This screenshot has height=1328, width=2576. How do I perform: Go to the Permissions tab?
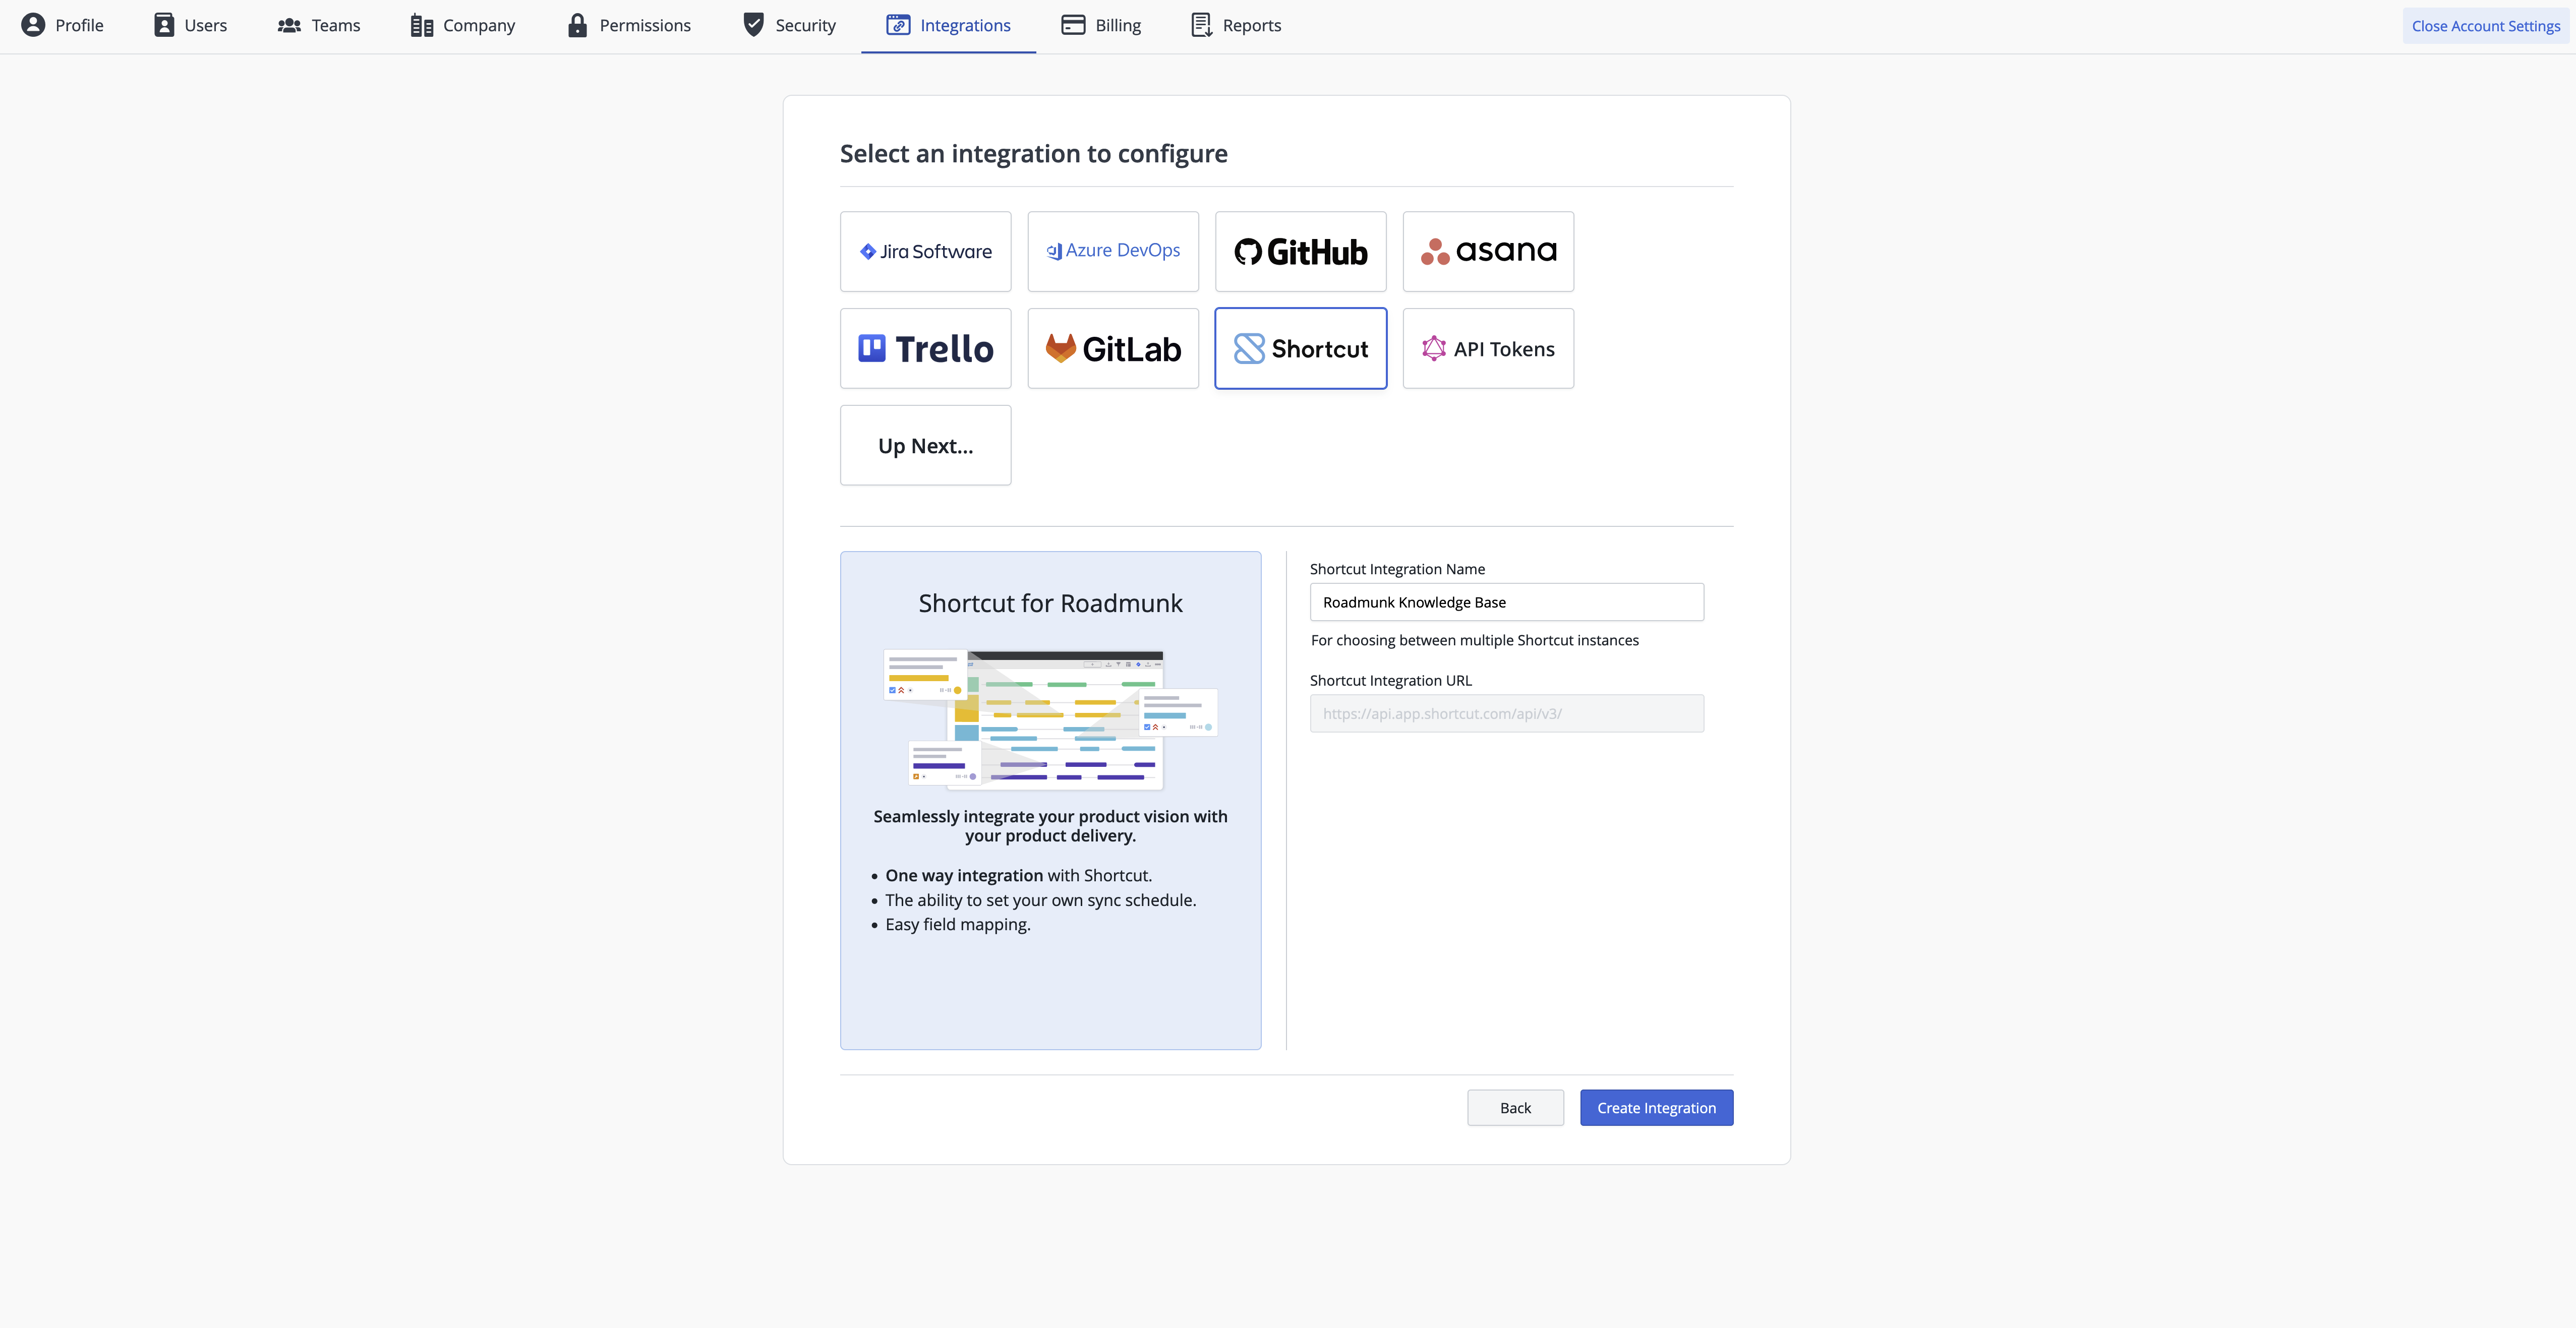628,25
